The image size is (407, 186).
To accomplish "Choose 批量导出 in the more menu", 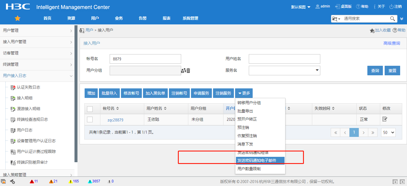I will tap(245, 111).
